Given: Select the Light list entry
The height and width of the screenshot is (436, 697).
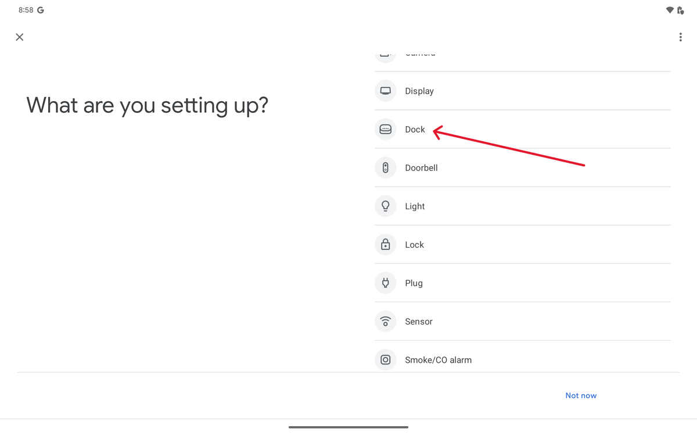Looking at the screenshot, I should pos(415,206).
